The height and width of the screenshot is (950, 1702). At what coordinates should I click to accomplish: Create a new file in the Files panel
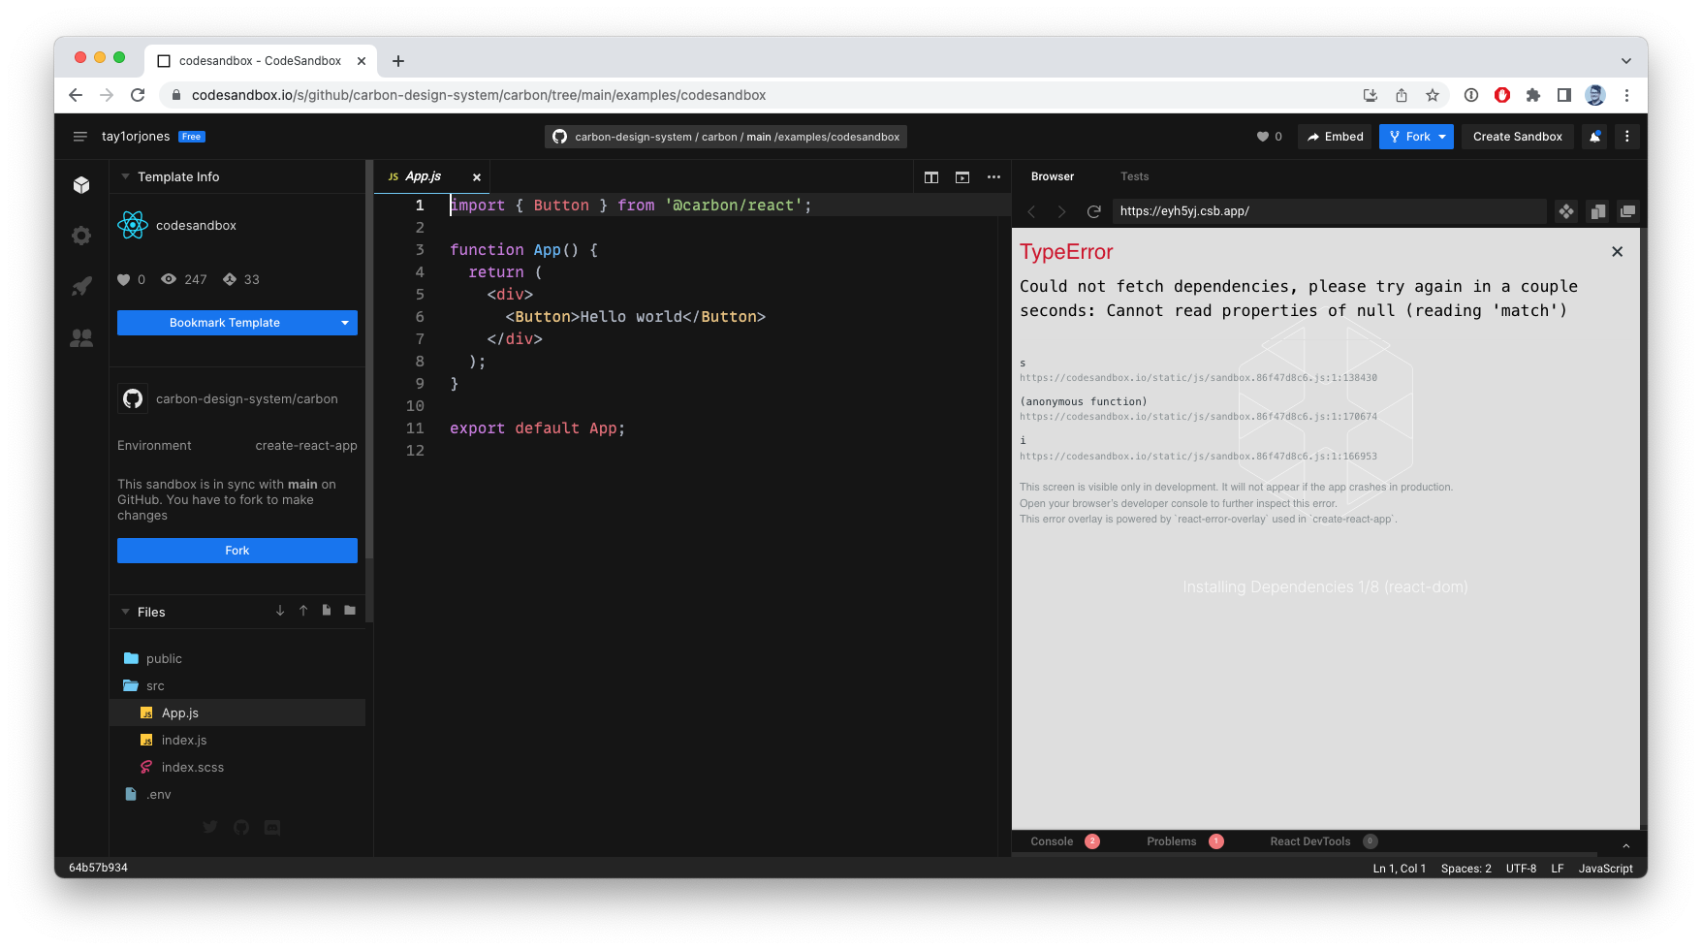click(327, 610)
